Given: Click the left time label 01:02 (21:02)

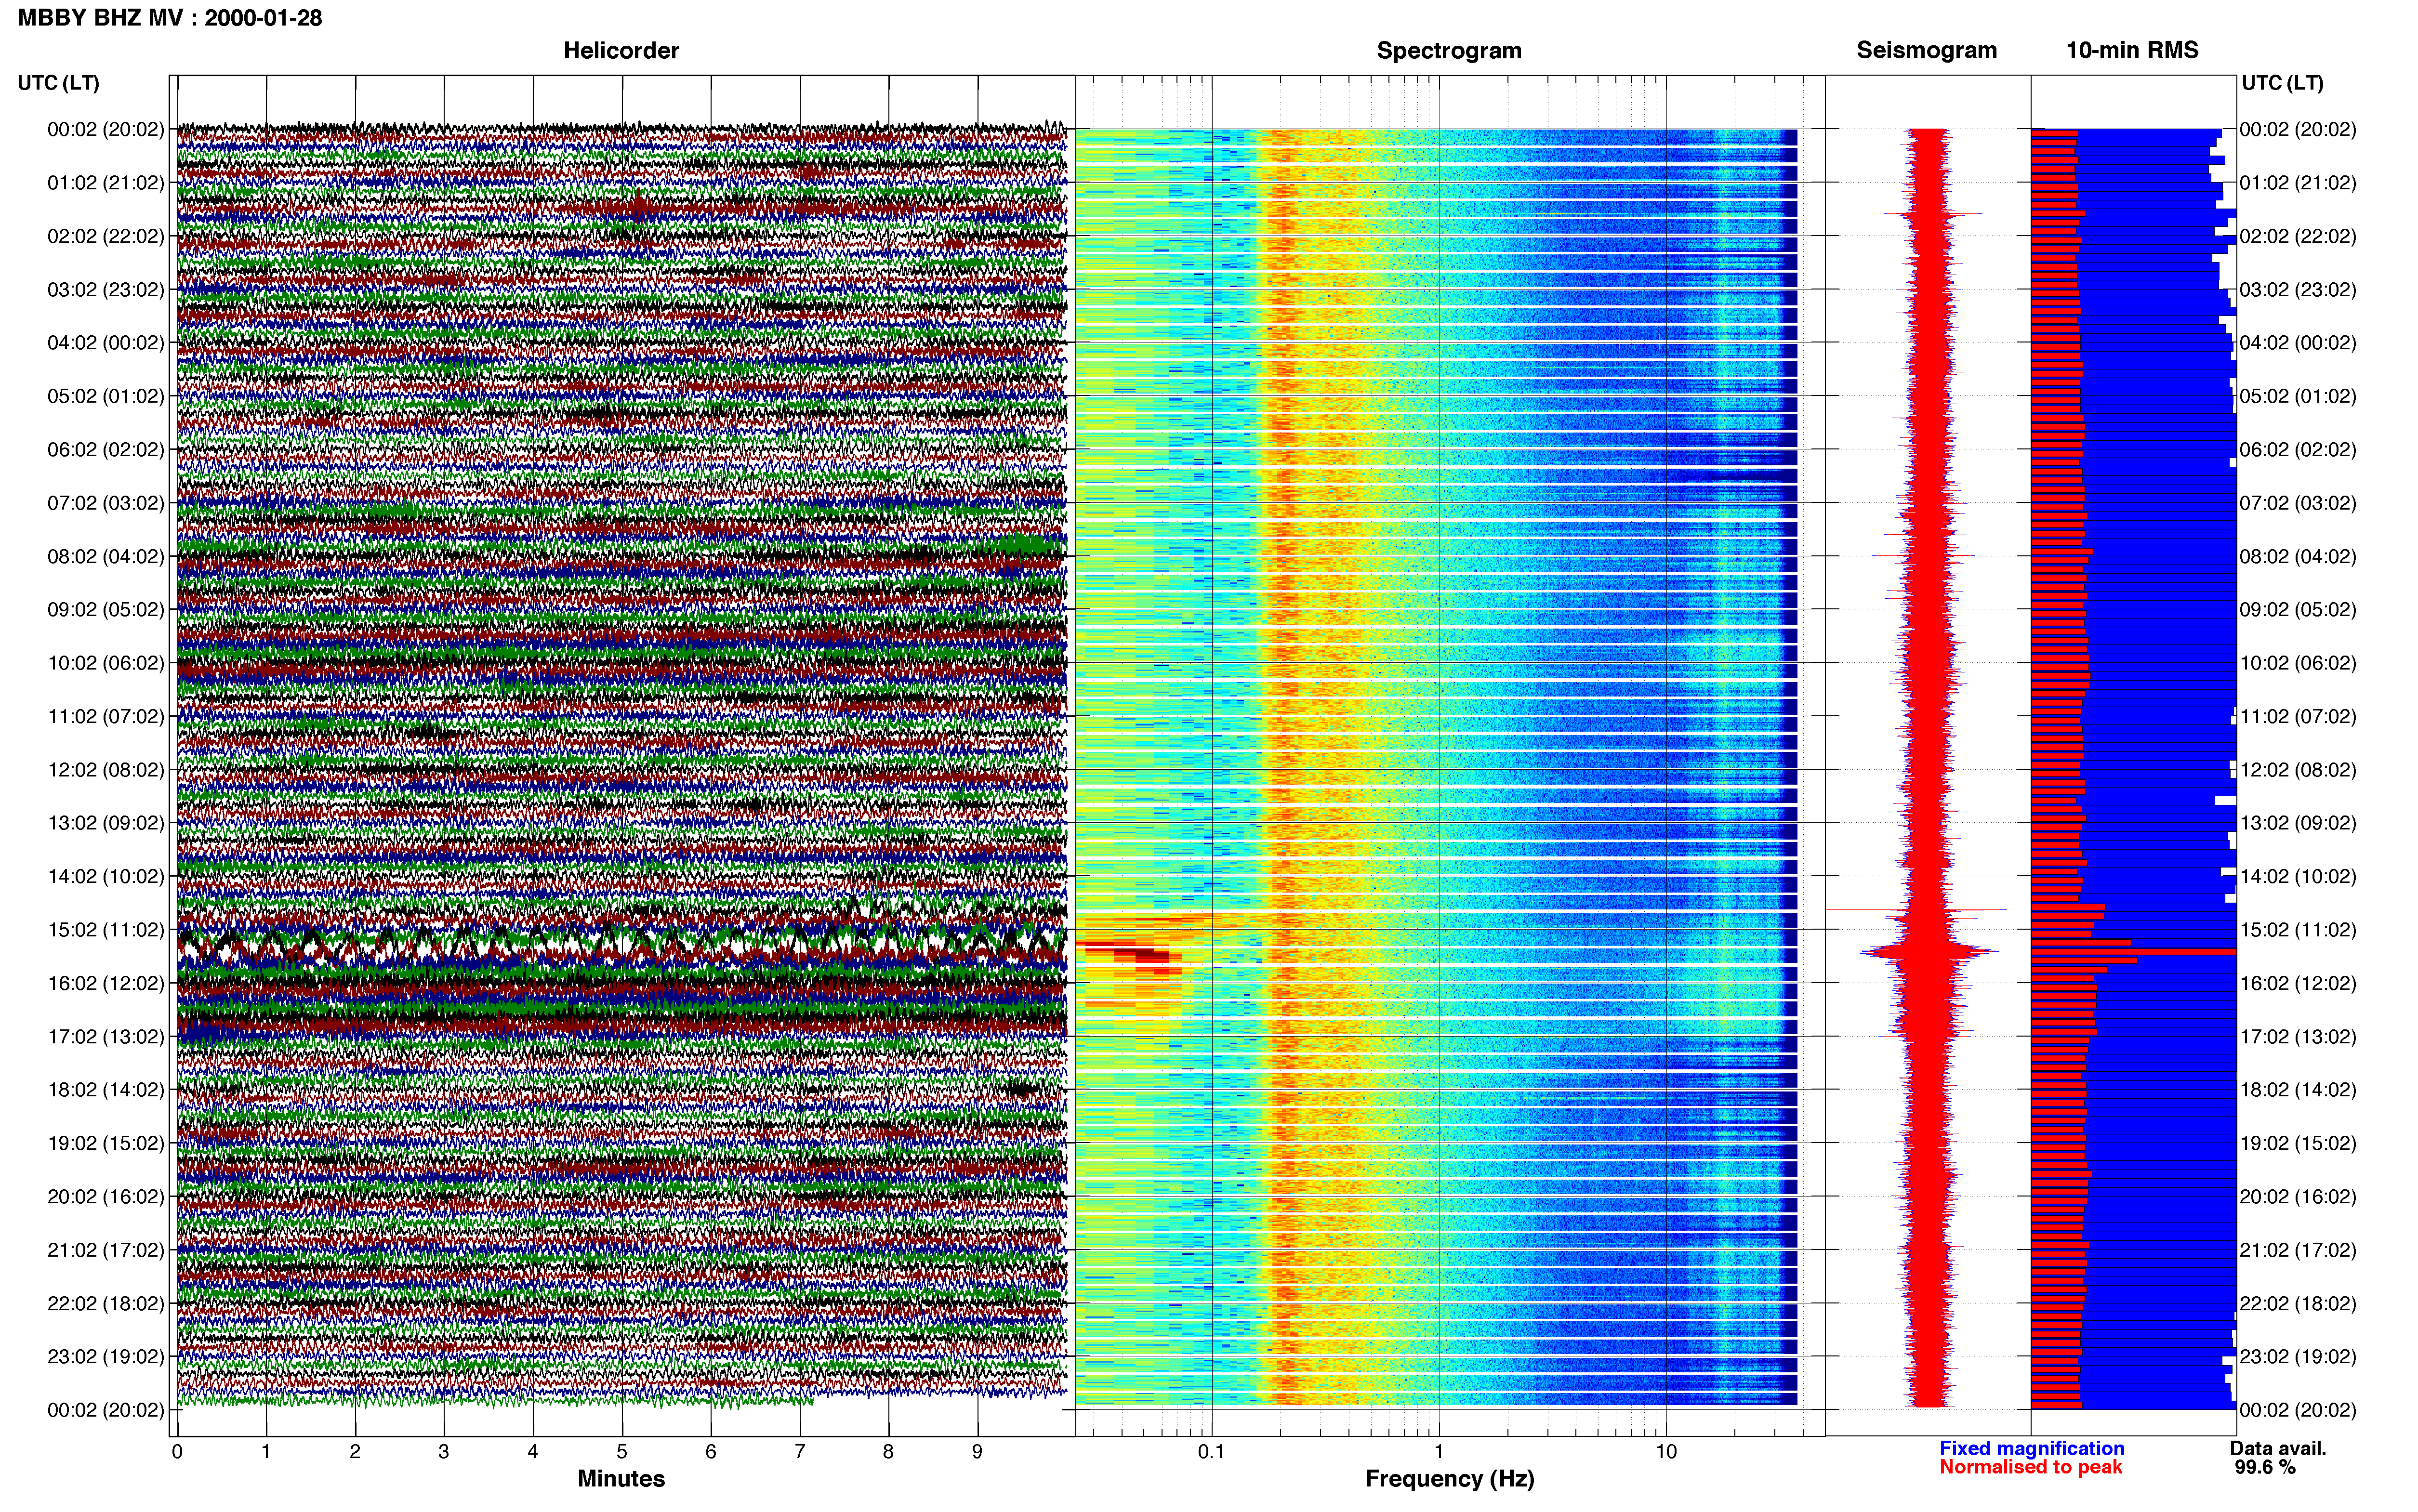Looking at the screenshot, I should [106, 183].
